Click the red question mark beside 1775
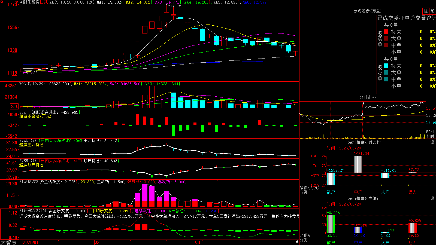Image resolution: width=436 pixels, height=245 pixels. [17, 2]
